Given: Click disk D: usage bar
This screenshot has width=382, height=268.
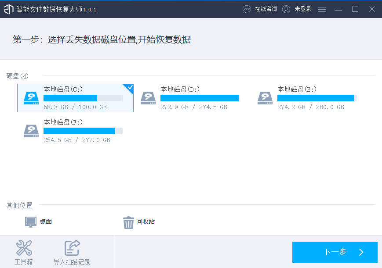Looking at the screenshot, I should click(200, 98).
